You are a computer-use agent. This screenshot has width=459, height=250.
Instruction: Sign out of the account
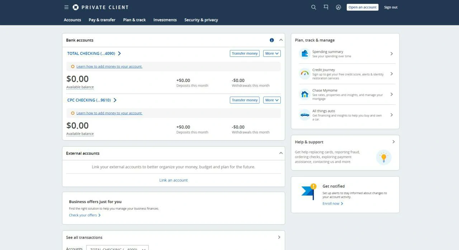tap(391, 7)
